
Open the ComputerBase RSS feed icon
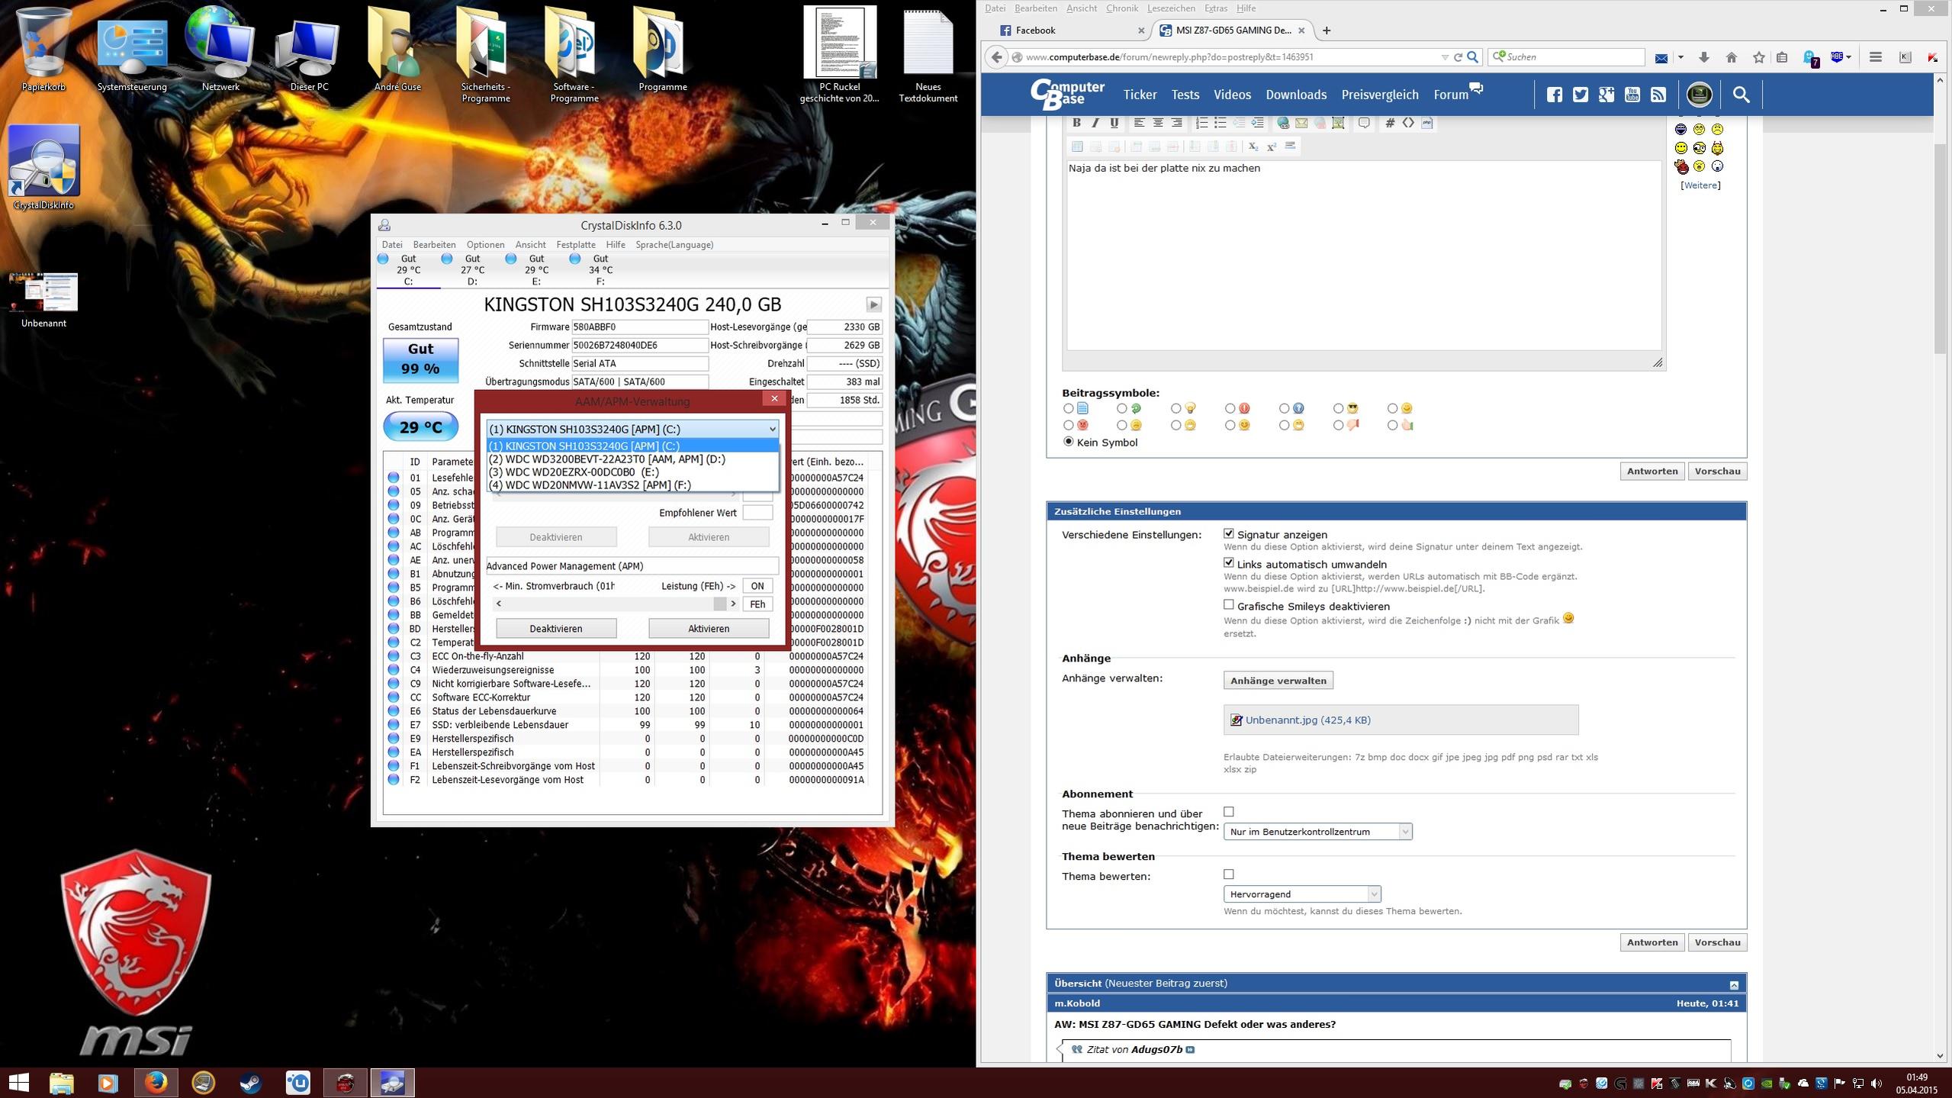click(x=1658, y=95)
